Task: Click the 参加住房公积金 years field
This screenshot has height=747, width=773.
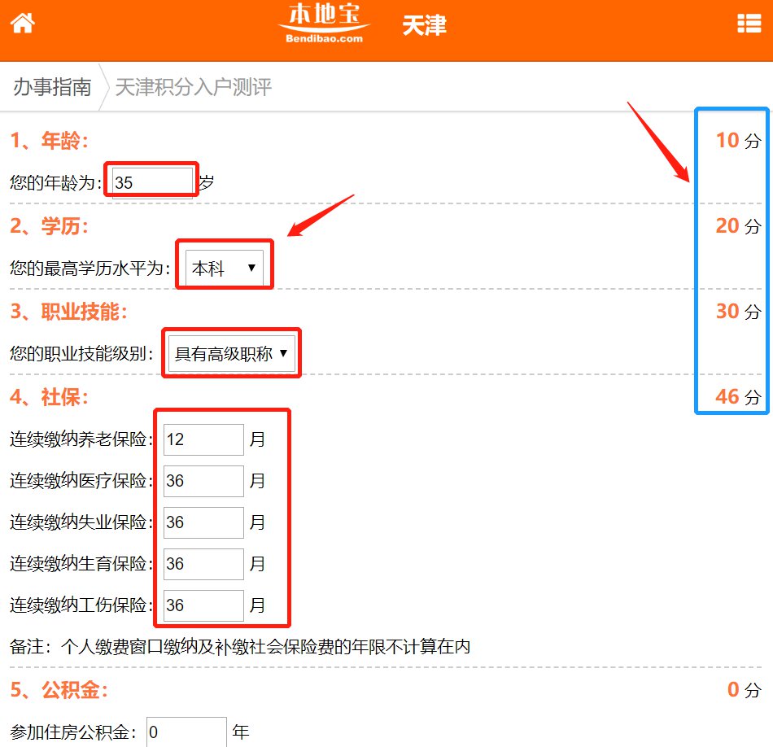Action: pos(186,732)
